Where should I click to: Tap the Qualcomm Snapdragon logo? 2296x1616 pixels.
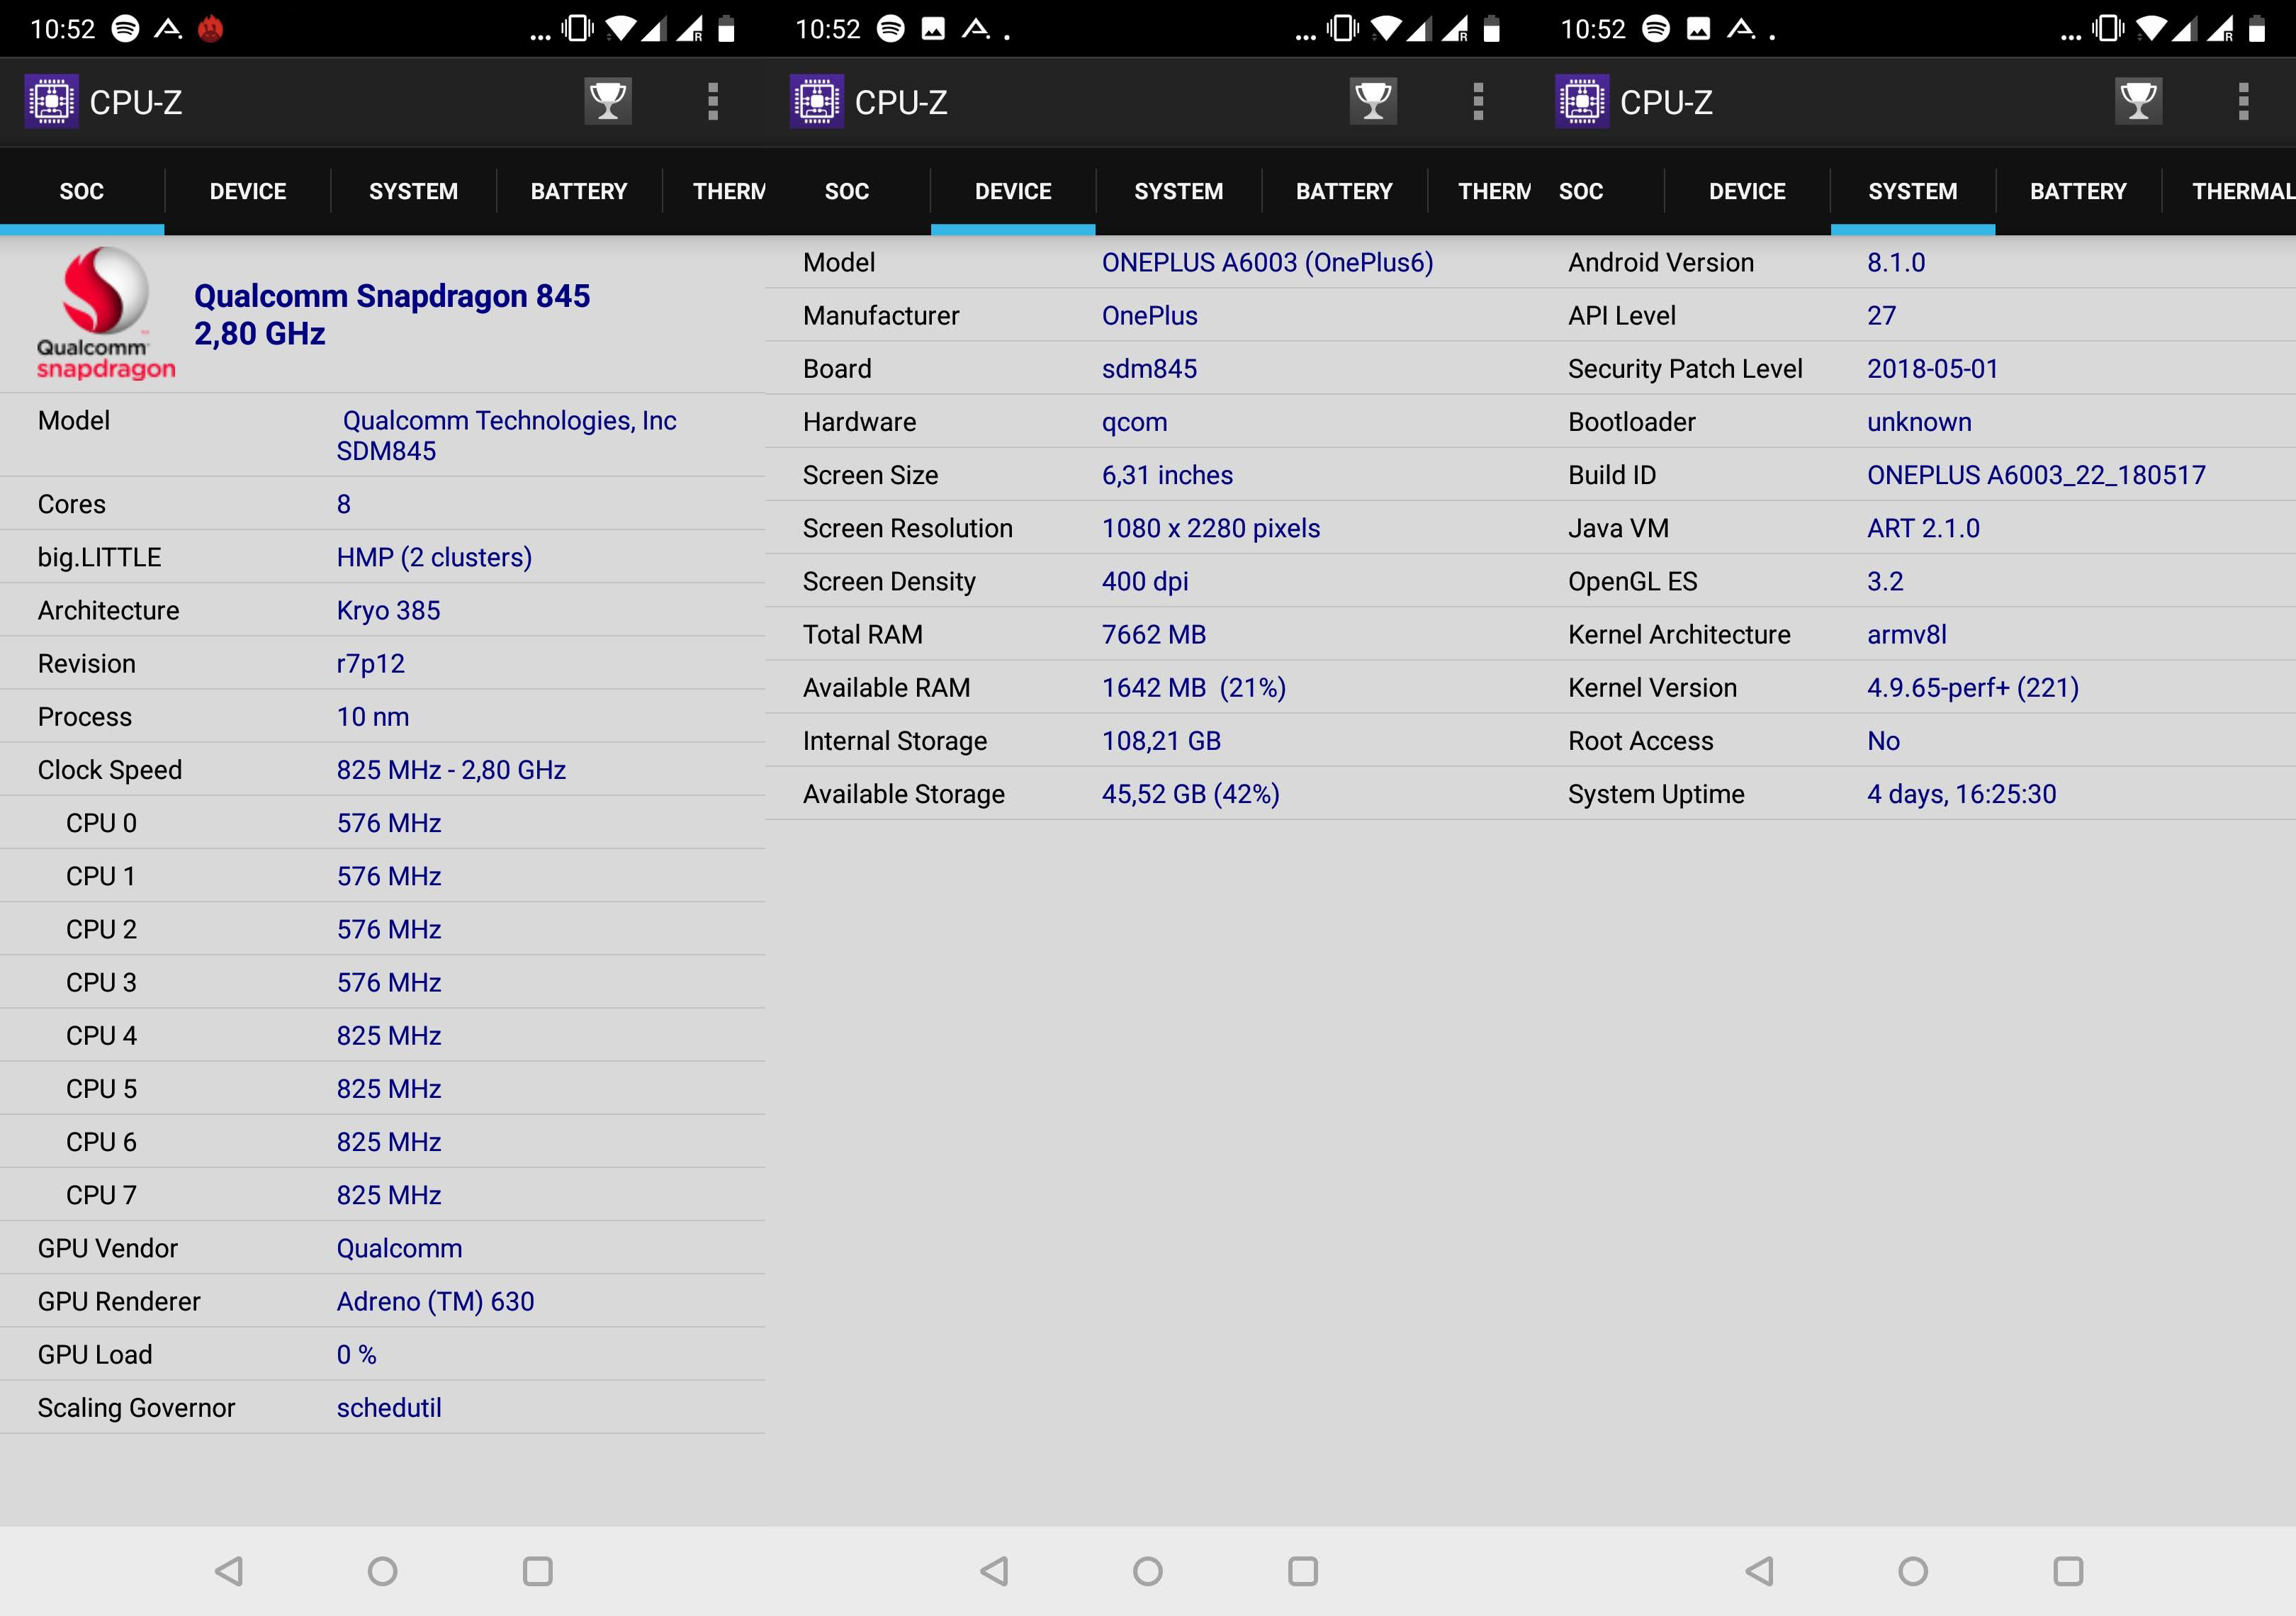pos(106,314)
